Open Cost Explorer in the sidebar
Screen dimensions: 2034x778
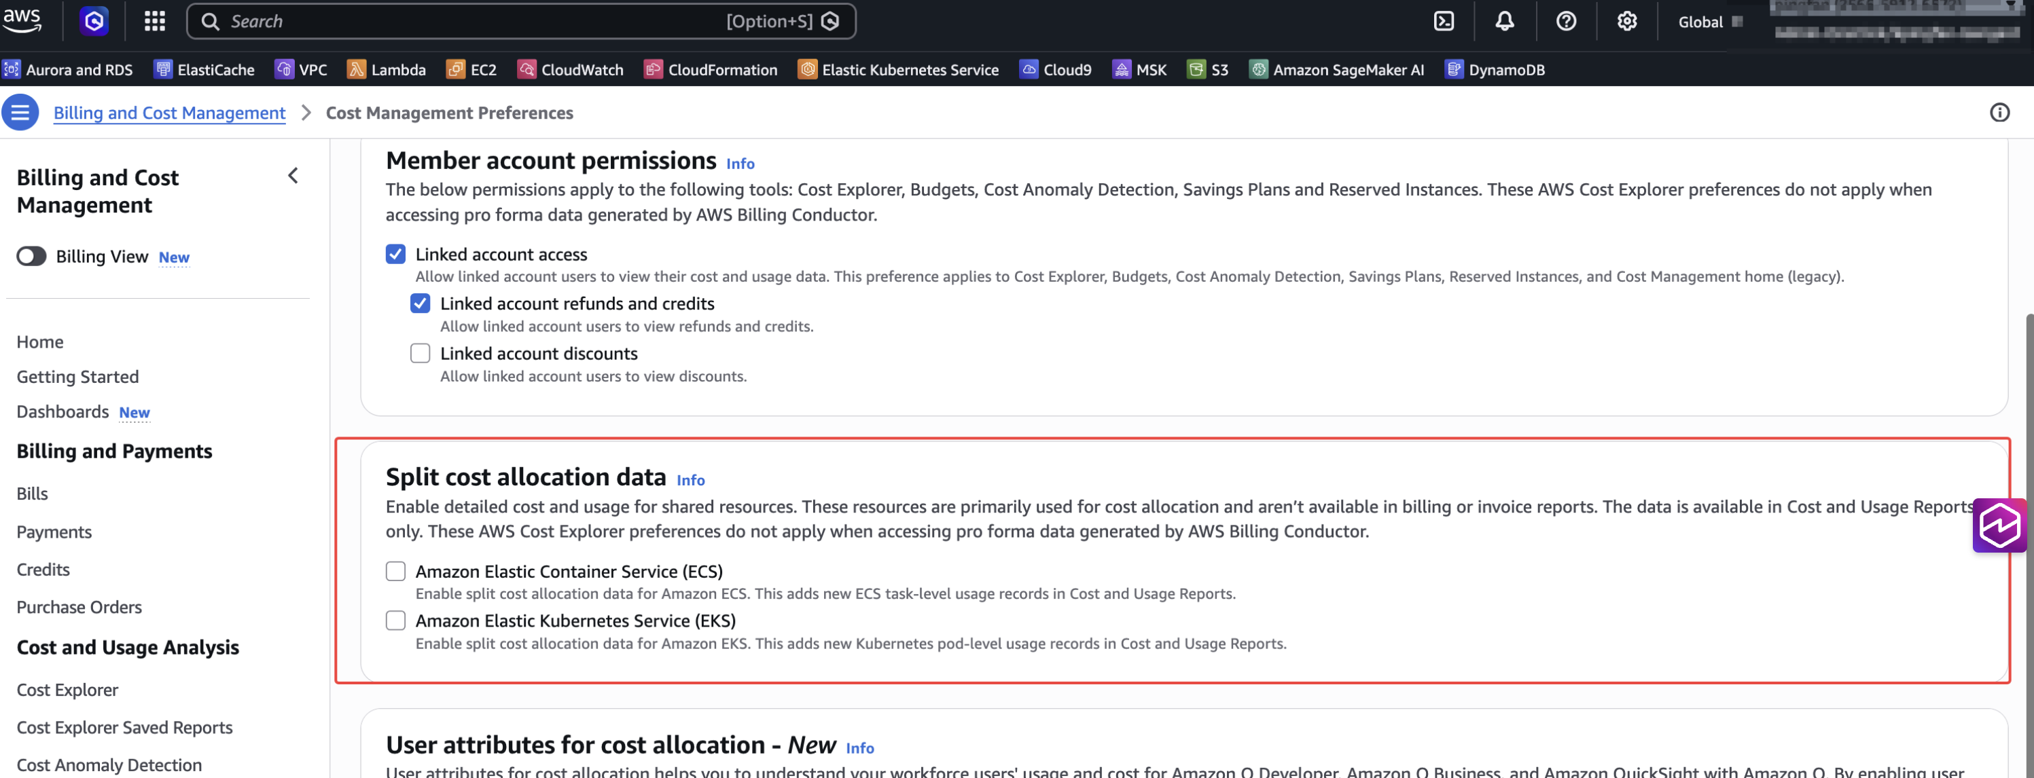tap(67, 690)
